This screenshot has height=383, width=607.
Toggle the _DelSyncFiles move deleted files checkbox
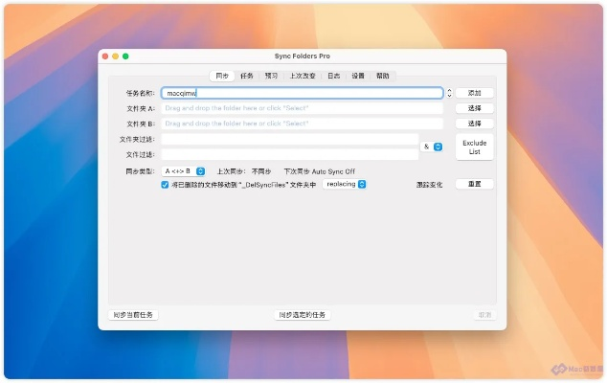pyautogui.click(x=165, y=185)
